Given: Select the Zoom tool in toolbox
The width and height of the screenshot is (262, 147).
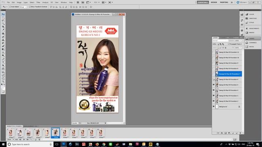Looking at the screenshot, I should click(x=3, y=82).
